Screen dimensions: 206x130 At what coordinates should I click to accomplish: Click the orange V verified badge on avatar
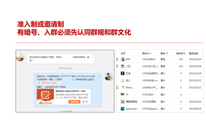[x=111, y=79]
